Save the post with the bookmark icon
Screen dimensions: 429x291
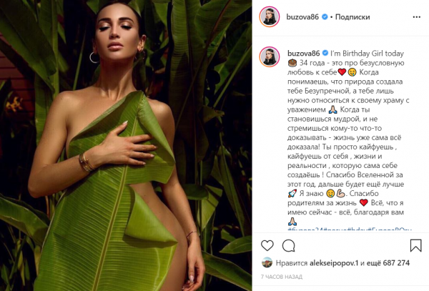[x=415, y=245]
